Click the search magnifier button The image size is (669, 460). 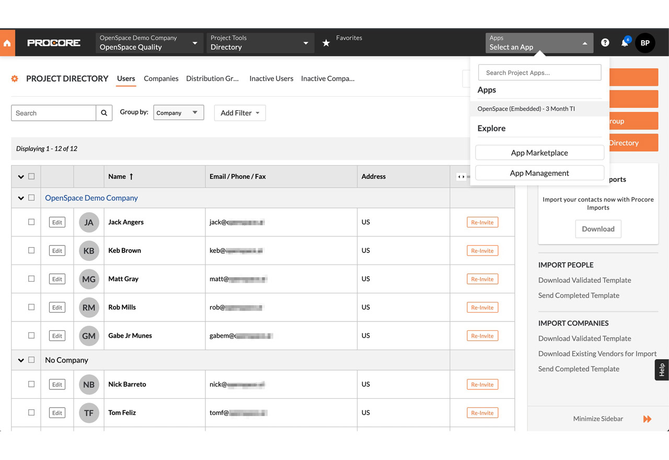(x=104, y=113)
